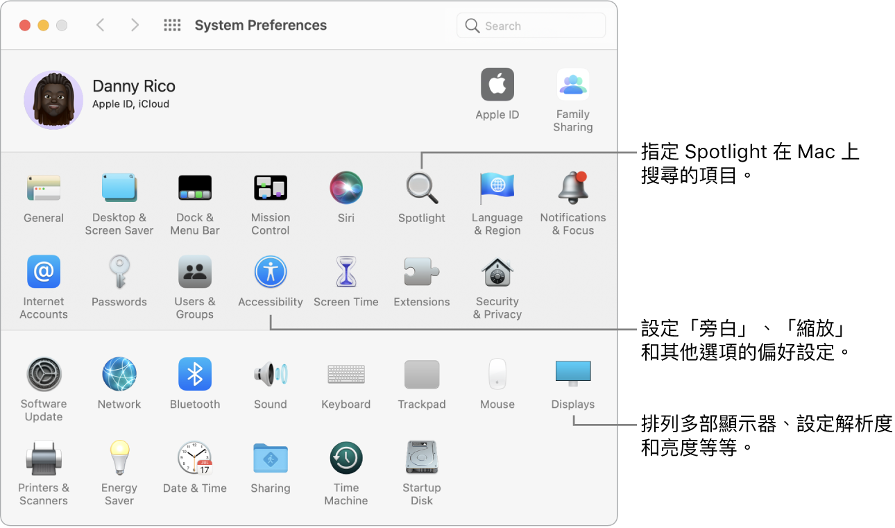Show all preferences grid button

click(172, 25)
